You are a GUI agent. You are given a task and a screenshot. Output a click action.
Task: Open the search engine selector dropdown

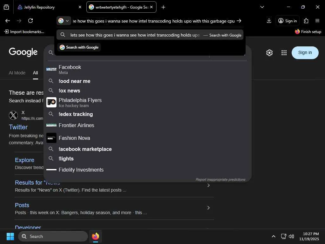(63, 21)
